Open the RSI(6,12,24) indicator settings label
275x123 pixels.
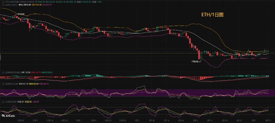click(x=12, y=84)
